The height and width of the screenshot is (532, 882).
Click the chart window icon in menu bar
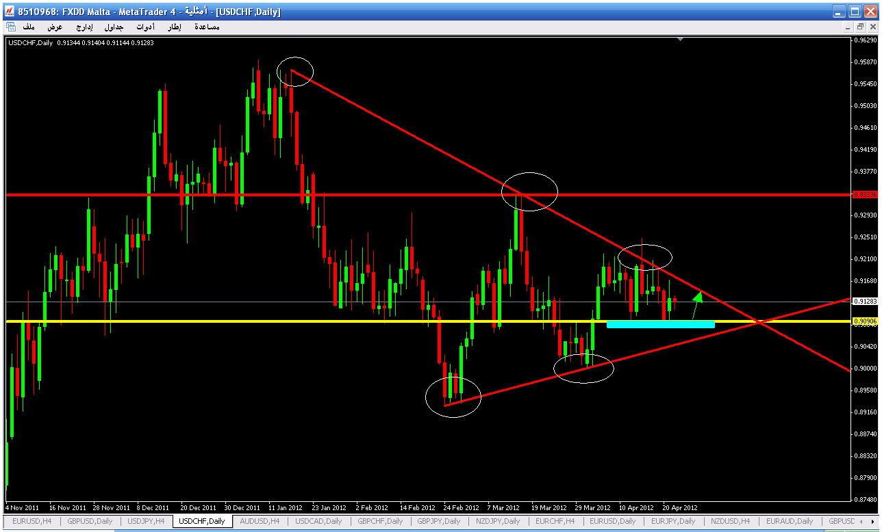pos(11,27)
